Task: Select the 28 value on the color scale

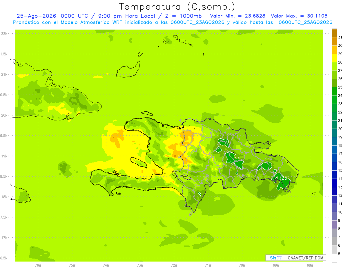Action: [x=340, y=62]
